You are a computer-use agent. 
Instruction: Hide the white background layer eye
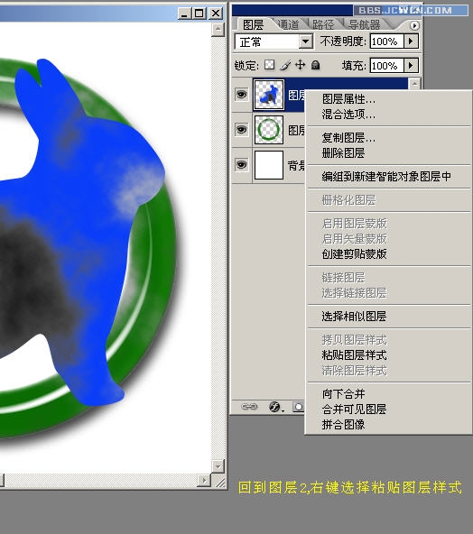tap(242, 165)
